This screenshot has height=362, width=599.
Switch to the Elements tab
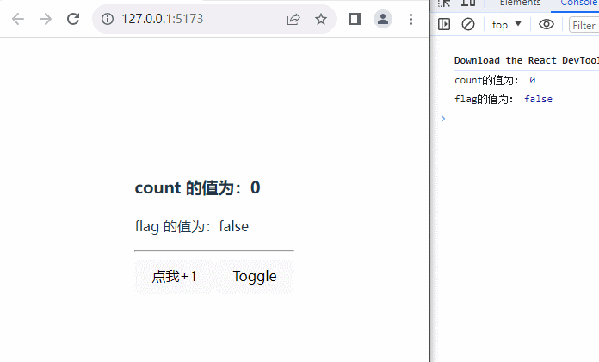pyautogui.click(x=520, y=3)
